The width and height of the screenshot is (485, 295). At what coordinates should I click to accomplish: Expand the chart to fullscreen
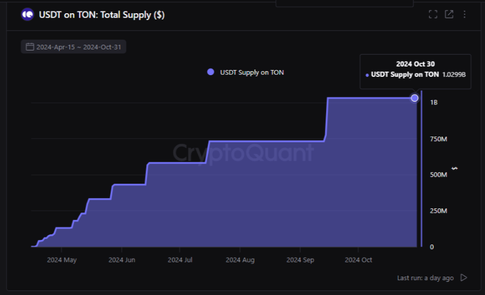433,14
